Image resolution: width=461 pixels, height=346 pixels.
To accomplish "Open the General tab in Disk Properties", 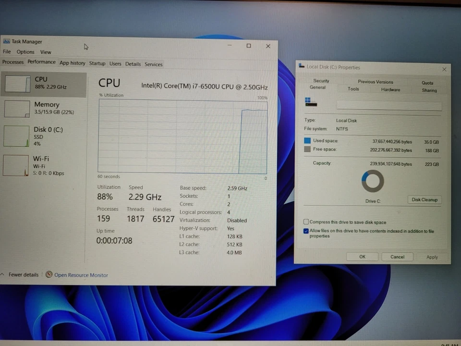I will [x=317, y=87].
